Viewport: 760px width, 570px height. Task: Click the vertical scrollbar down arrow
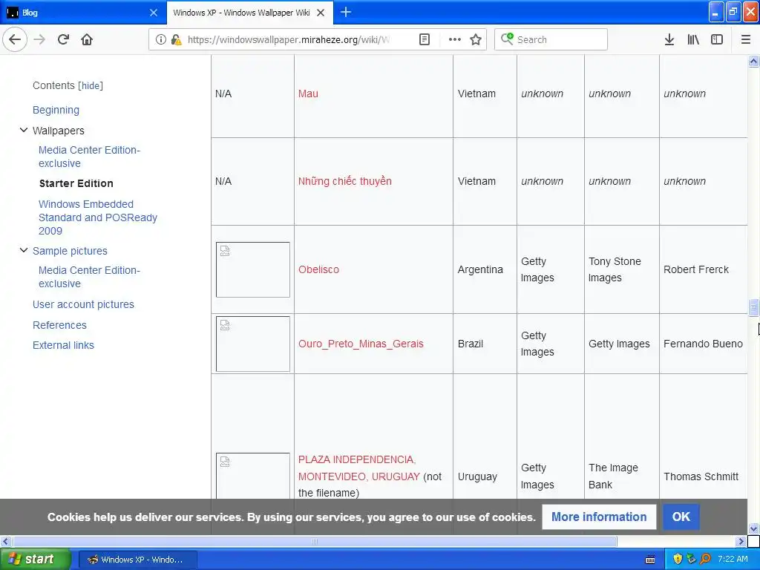click(x=753, y=528)
